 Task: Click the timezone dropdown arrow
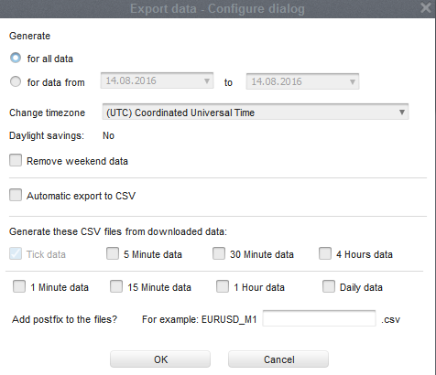pyautogui.click(x=402, y=112)
